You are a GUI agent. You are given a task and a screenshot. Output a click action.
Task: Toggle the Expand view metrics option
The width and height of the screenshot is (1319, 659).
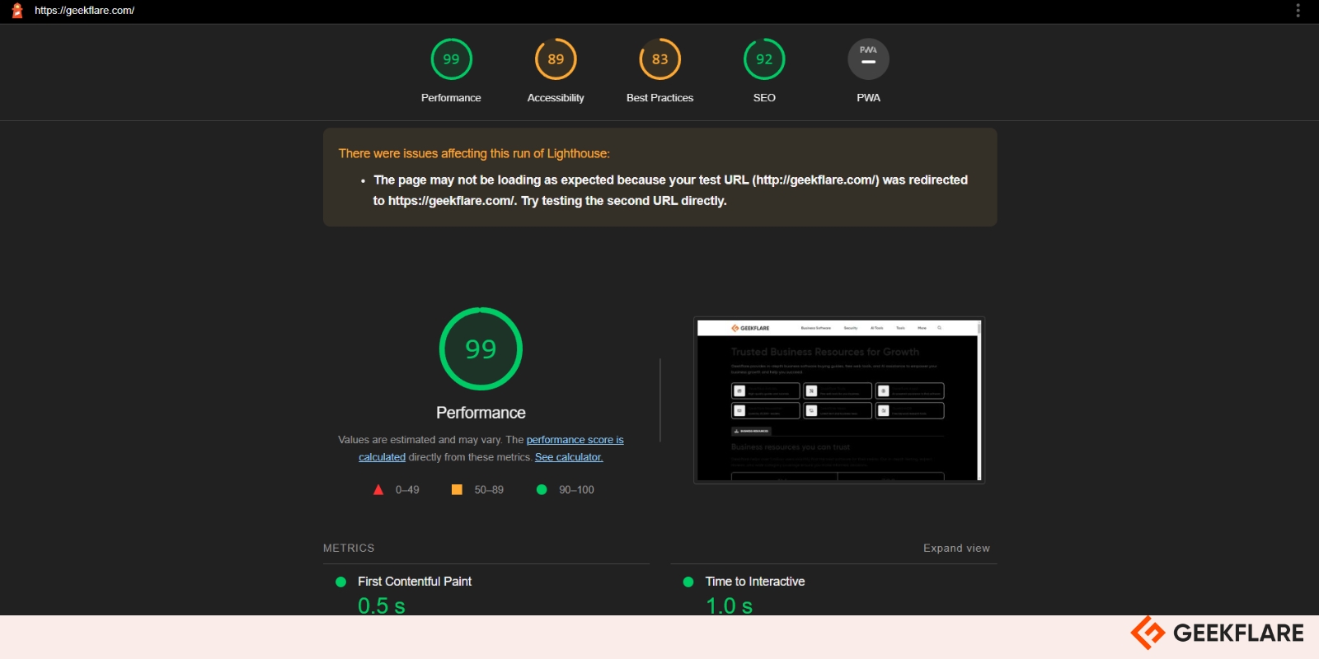(956, 548)
